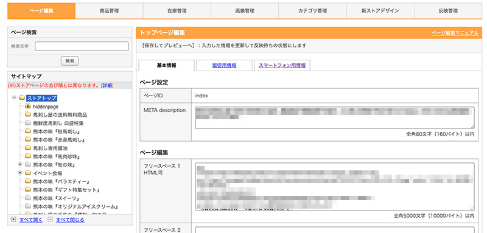Open the 画像管理 tab
The image size is (487, 233).
coord(245,11)
